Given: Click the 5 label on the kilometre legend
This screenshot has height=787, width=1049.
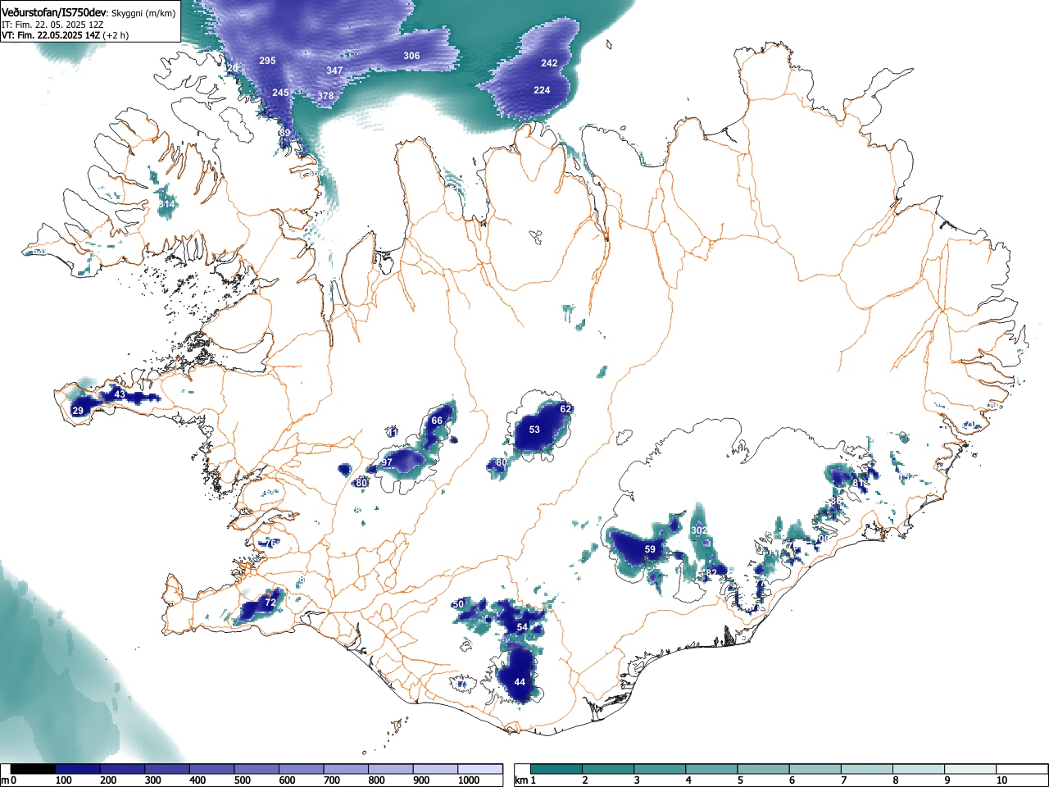Looking at the screenshot, I should 739,780.
